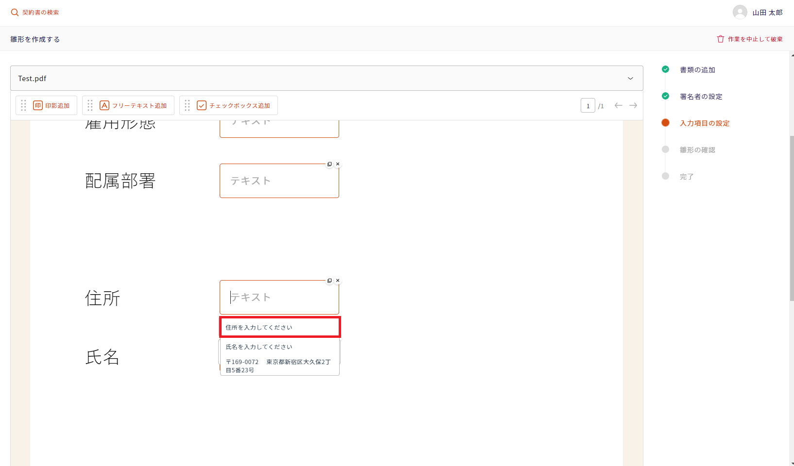
Task: Choose the 〒169-0072 address suggestion
Action: (x=279, y=366)
